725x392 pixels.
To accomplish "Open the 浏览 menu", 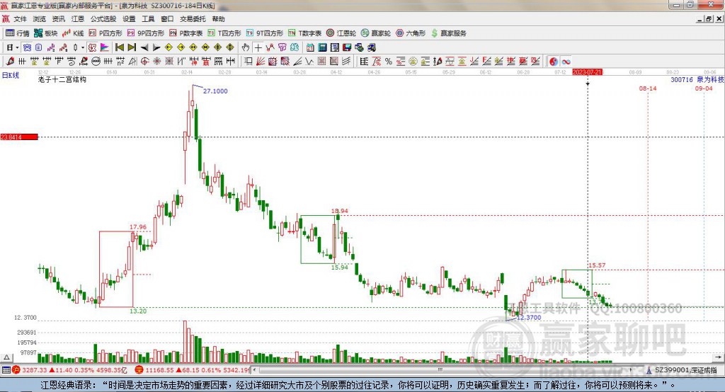I will (x=40, y=19).
